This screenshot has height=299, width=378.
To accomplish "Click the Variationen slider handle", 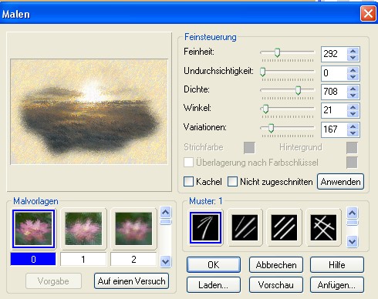I will [x=271, y=128].
